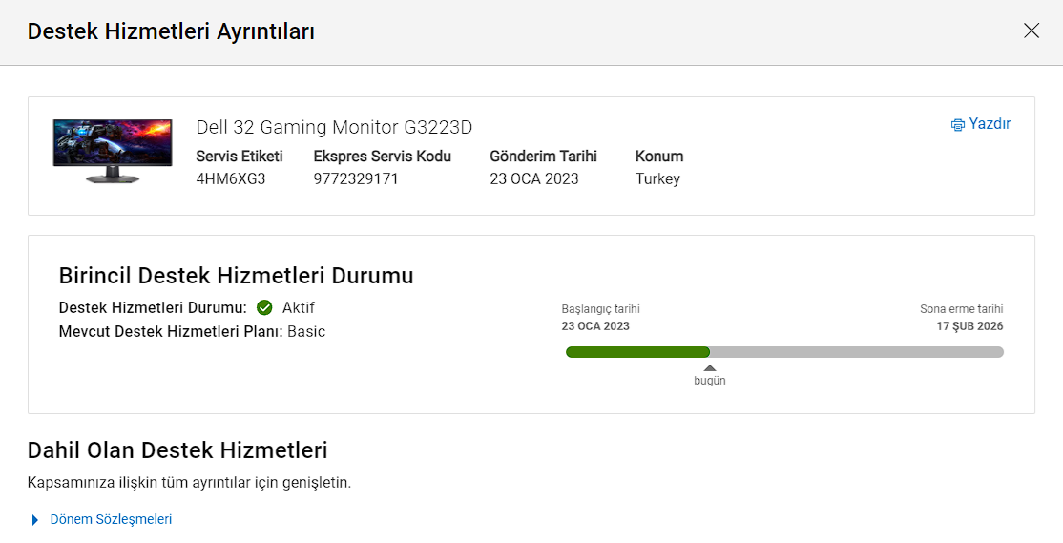Click the expiry date 17 ŞUB 2026
The image size is (1063, 543).
point(969,326)
